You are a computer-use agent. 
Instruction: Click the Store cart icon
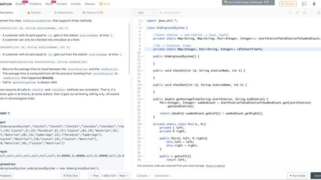pos(101,4)
